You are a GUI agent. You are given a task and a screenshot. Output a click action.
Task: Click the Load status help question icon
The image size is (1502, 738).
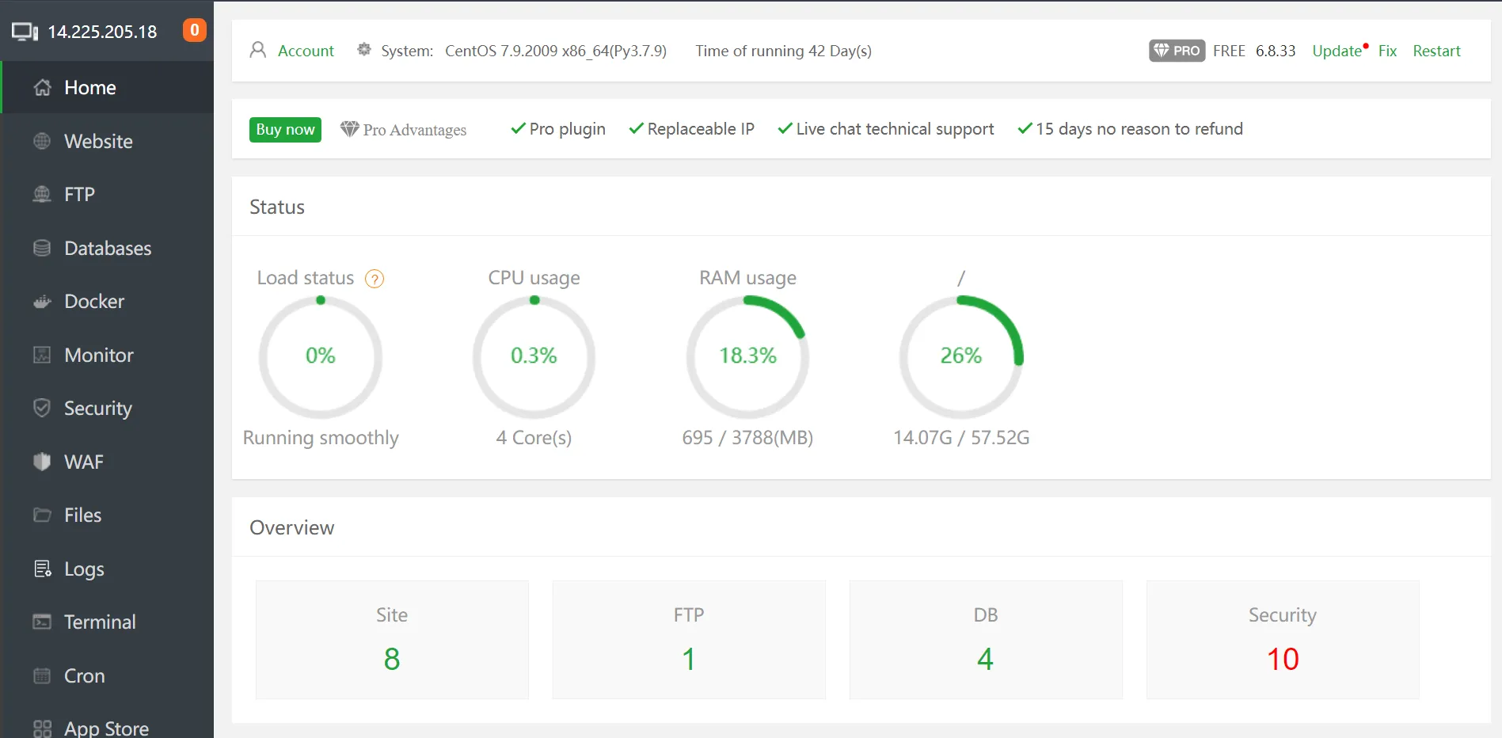[x=375, y=279]
